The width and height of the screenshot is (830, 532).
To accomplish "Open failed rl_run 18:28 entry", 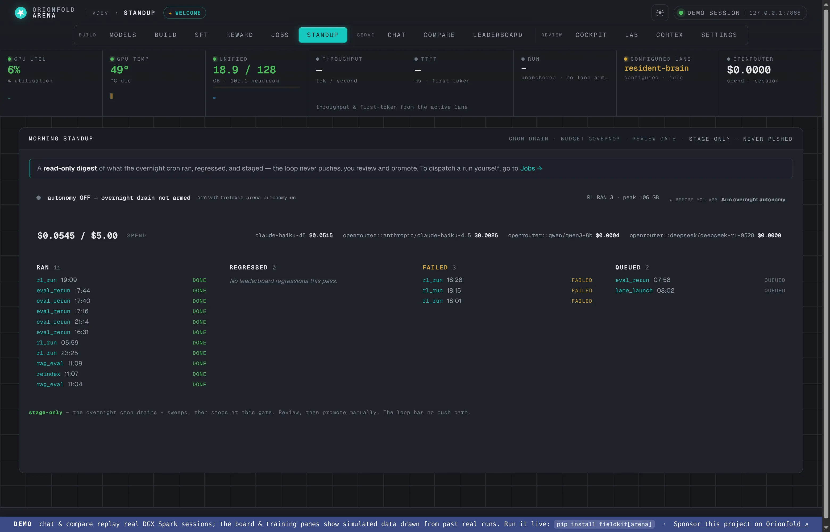I will point(507,280).
